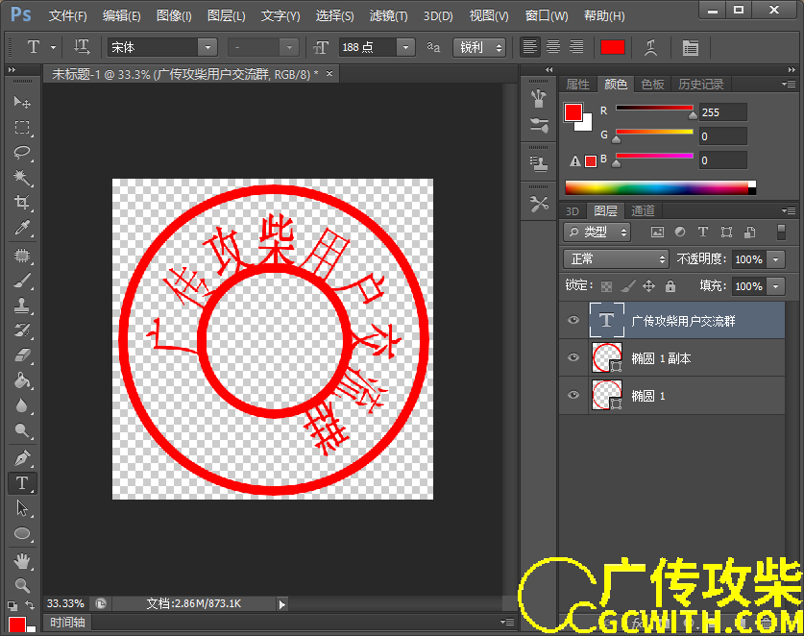
Task: Toggle lock transparent pixels
Action: (606, 286)
